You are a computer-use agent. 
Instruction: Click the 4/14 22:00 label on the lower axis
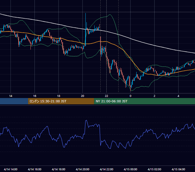pyautogui.click(x=106, y=169)
